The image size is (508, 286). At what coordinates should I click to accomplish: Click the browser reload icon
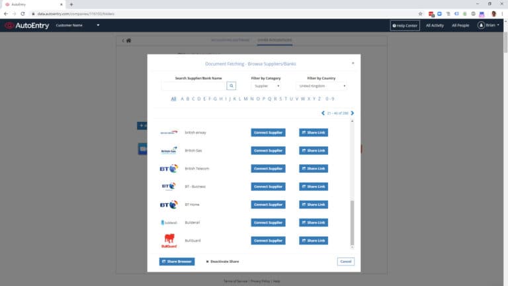click(23, 13)
